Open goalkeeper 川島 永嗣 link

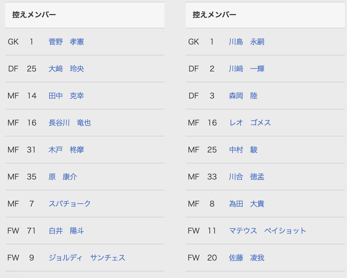tap(246, 42)
